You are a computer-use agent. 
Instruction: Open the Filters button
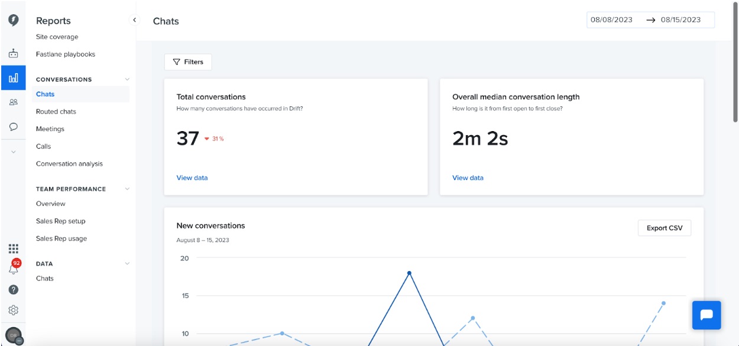click(x=188, y=62)
